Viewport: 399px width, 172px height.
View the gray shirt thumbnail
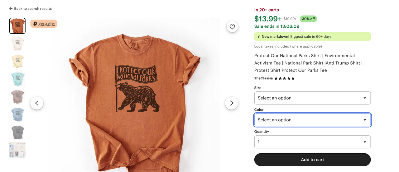click(x=17, y=132)
